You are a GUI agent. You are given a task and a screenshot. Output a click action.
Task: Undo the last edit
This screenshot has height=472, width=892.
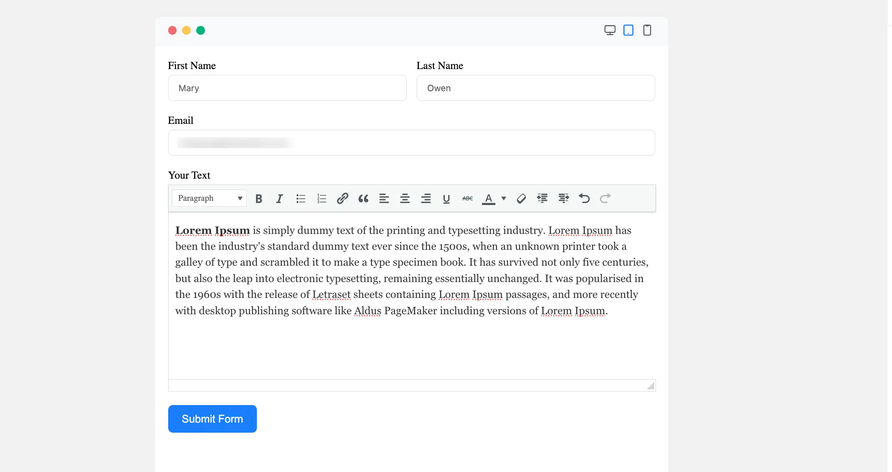click(x=584, y=198)
